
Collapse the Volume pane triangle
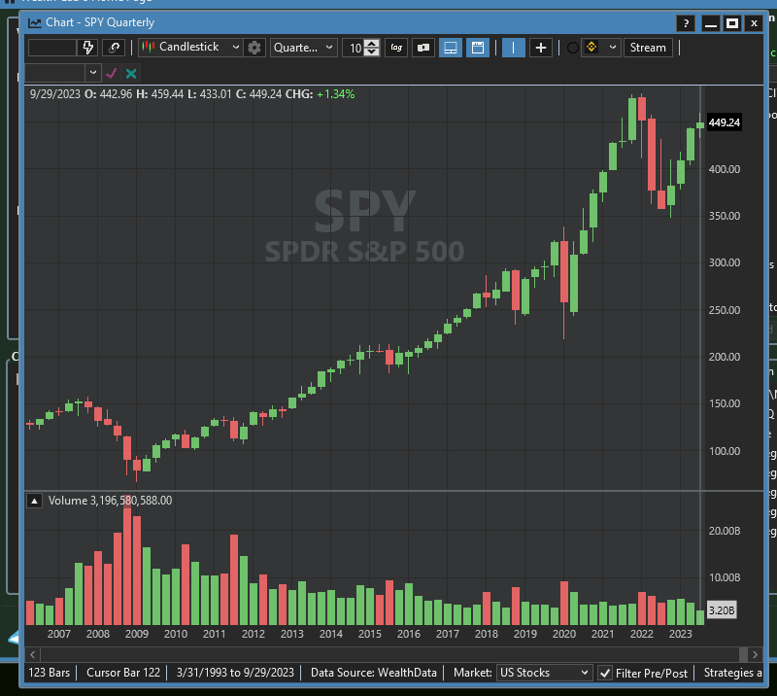point(34,501)
